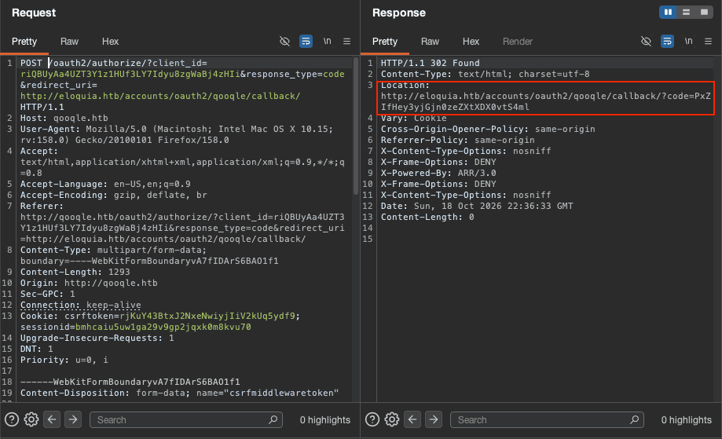
Task: Click the csrftoken cookie value
Action: pos(207,316)
